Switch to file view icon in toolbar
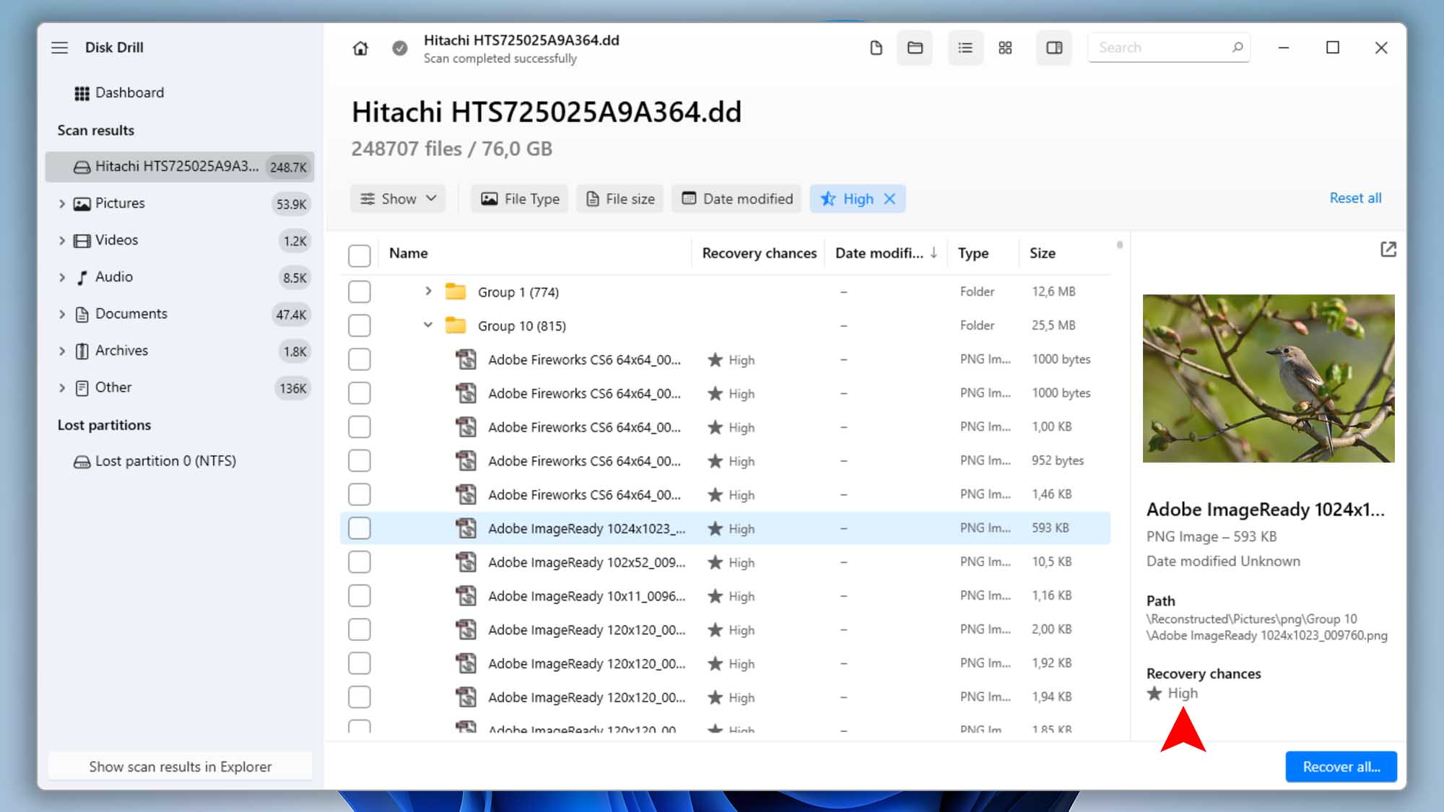1444x812 pixels. pyautogui.click(x=876, y=48)
